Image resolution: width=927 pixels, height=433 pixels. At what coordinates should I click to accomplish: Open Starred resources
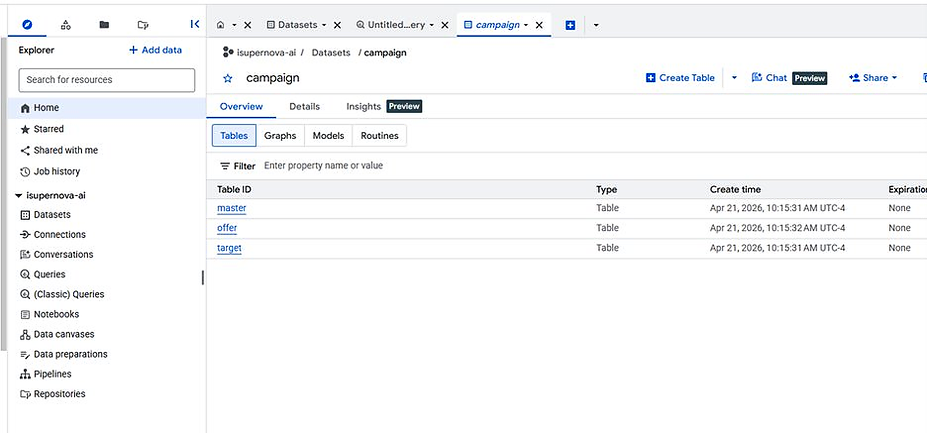point(43,129)
